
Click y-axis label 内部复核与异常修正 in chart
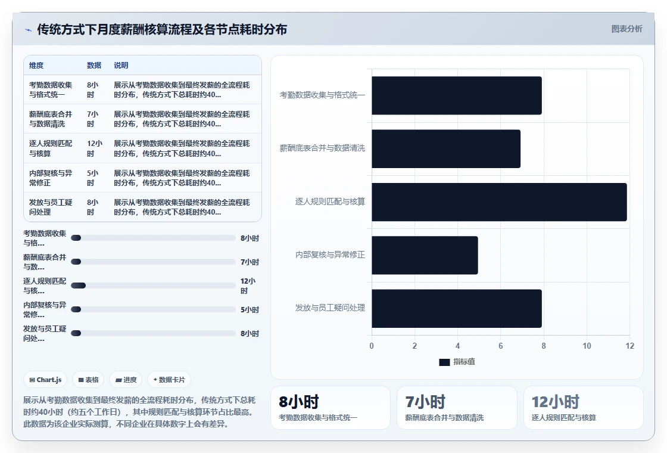(x=330, y=255)
